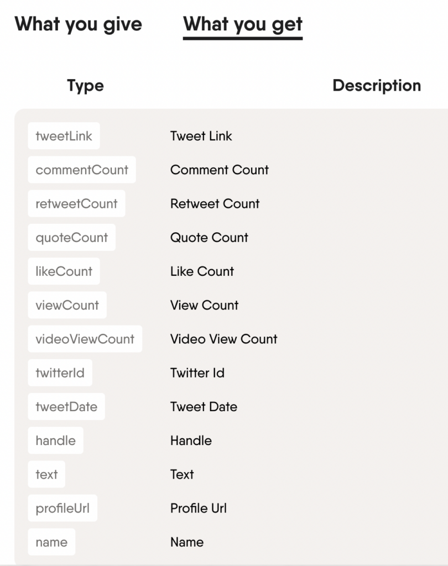The width and height of the screenshot is (448, 566).
Task: Click the Description column header
Action: pyautogui.click(x=376, y=86)
